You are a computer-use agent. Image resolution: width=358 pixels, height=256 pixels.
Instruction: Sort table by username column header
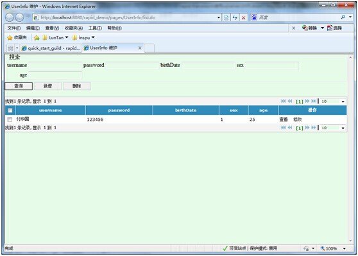coord(50,111)
